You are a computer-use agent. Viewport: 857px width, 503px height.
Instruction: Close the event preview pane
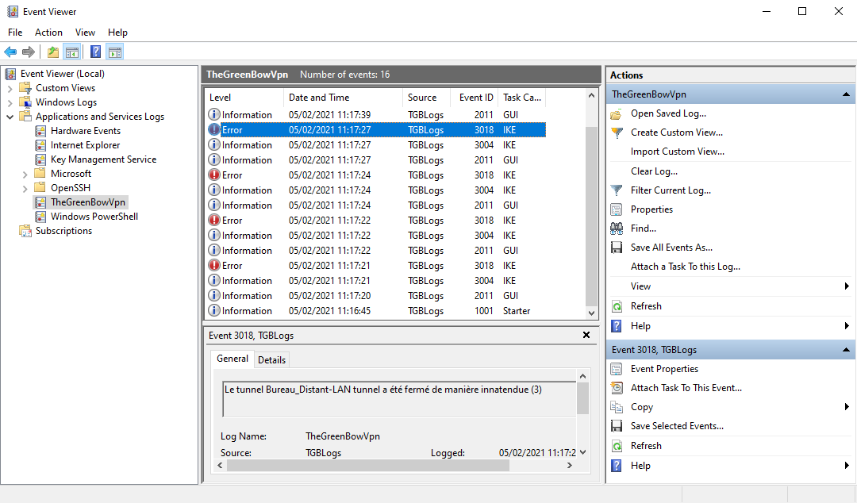pyautogui.click(x=586, y=336)
